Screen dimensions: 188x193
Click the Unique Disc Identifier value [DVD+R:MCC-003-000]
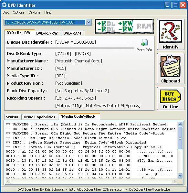coord(76,42)
